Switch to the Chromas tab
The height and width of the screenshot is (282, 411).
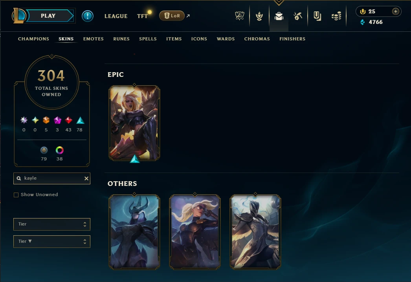point(257,39)
